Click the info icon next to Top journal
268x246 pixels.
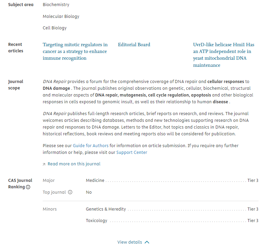[x=70, y=192]
